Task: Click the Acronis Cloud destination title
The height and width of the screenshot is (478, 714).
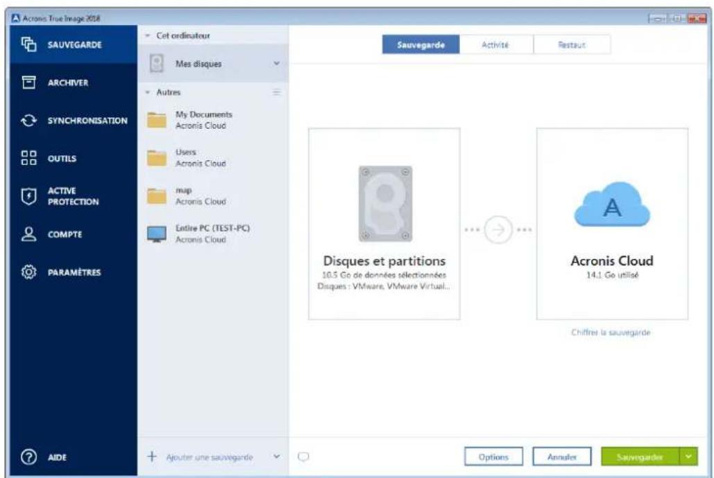Action: [612, 260]
